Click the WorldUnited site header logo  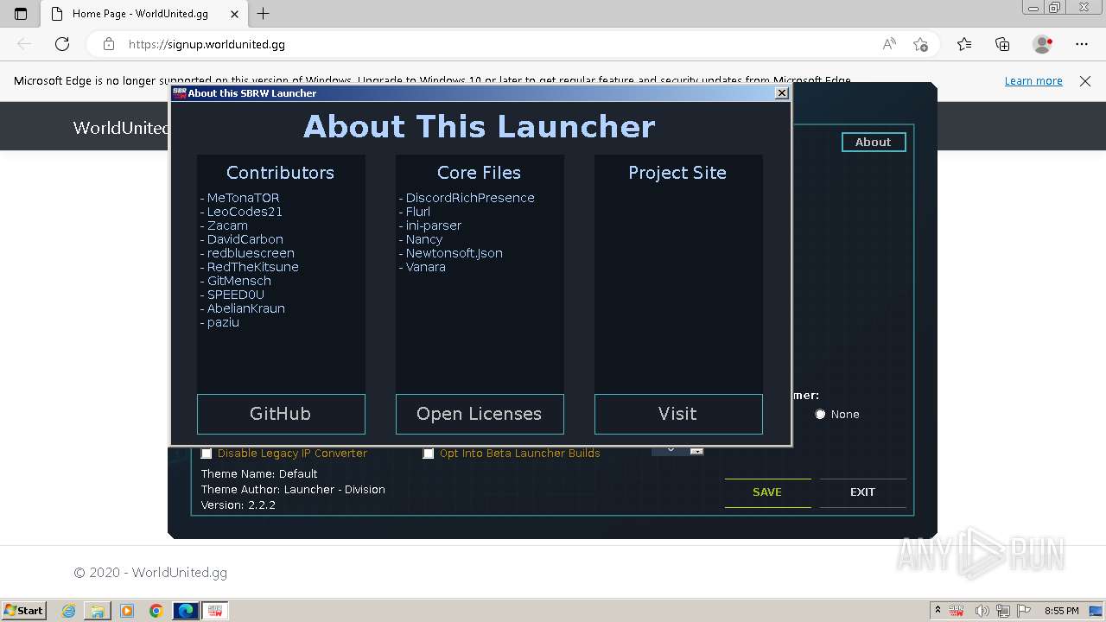[121, 128]
